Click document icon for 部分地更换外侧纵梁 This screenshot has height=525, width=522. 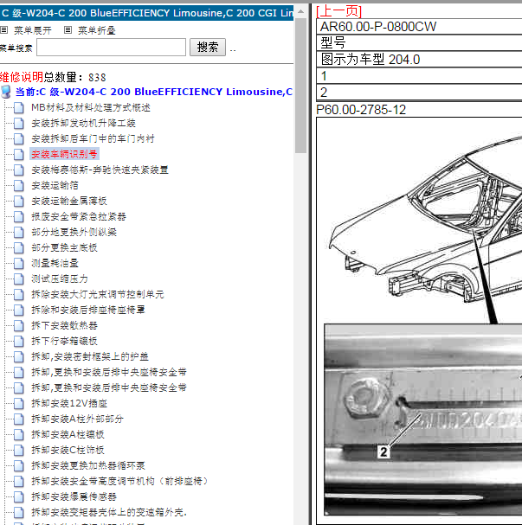click(19, 233)
